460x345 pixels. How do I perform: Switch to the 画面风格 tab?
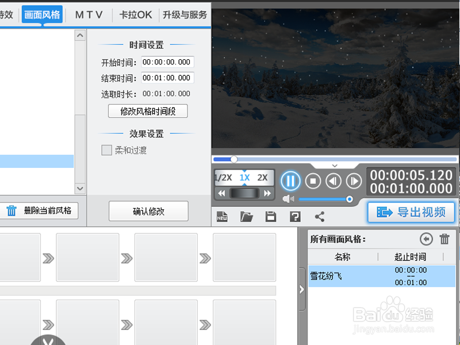point(42,14)
